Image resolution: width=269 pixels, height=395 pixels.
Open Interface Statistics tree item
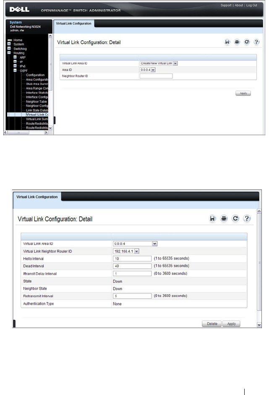(x=37, y=93)
